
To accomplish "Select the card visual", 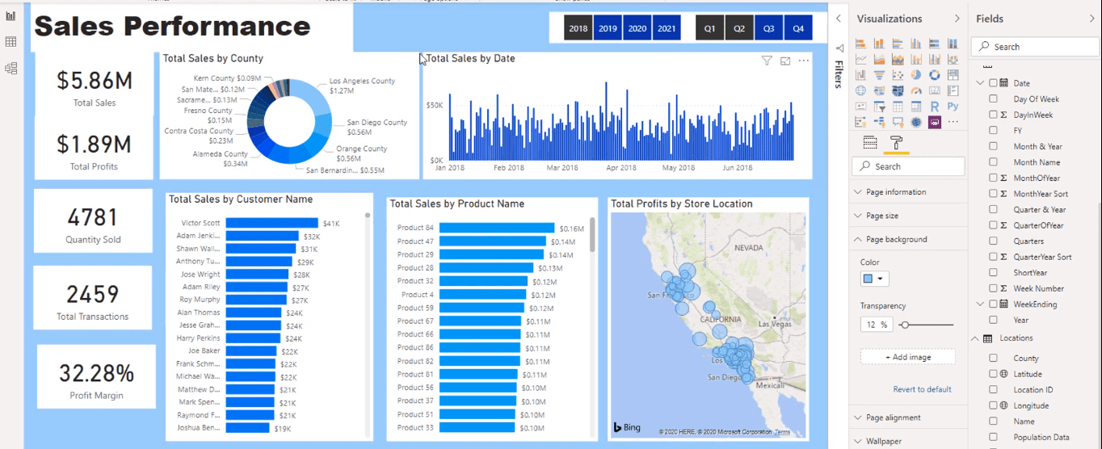I will [x=935, y=90].
